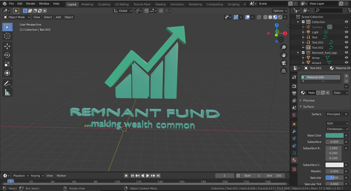Open the Data material link dropdown
The image size is (351, 191).
(341, 93)
